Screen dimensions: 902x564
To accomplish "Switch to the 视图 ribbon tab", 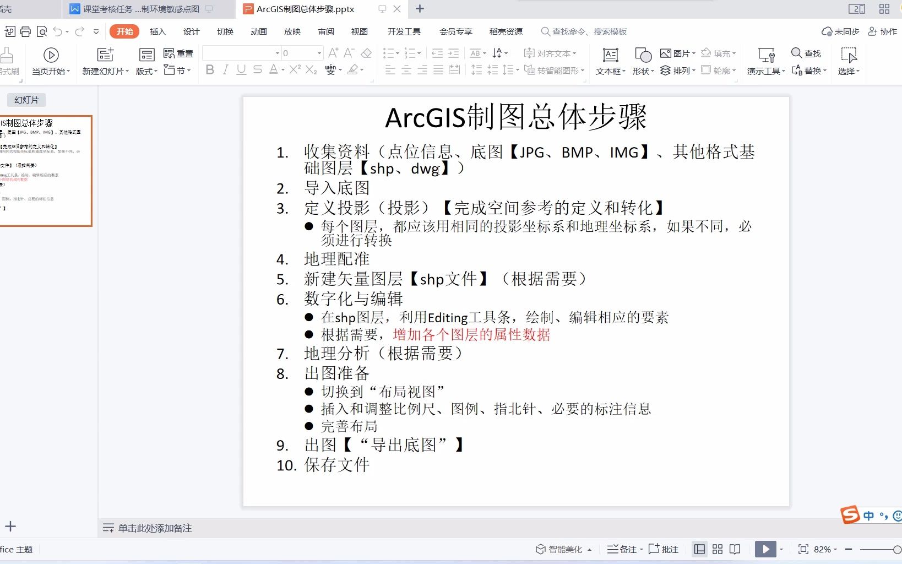I will pyautogui.click(x=359, y=31).
